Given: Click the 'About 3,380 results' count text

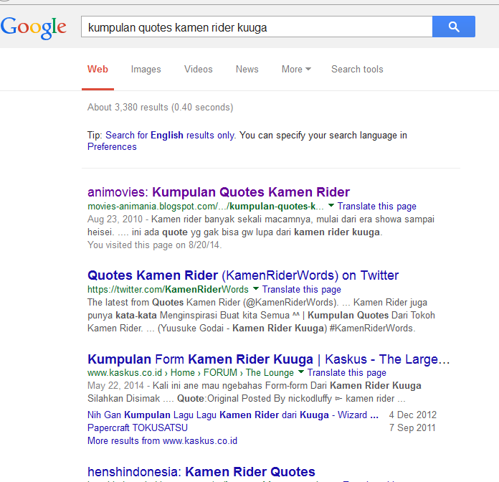Looking at the screenshot, I should coord(161,108).
